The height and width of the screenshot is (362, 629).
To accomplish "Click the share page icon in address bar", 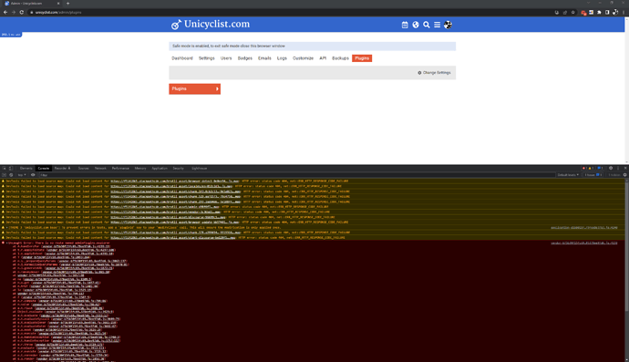I will click(565, 13).
